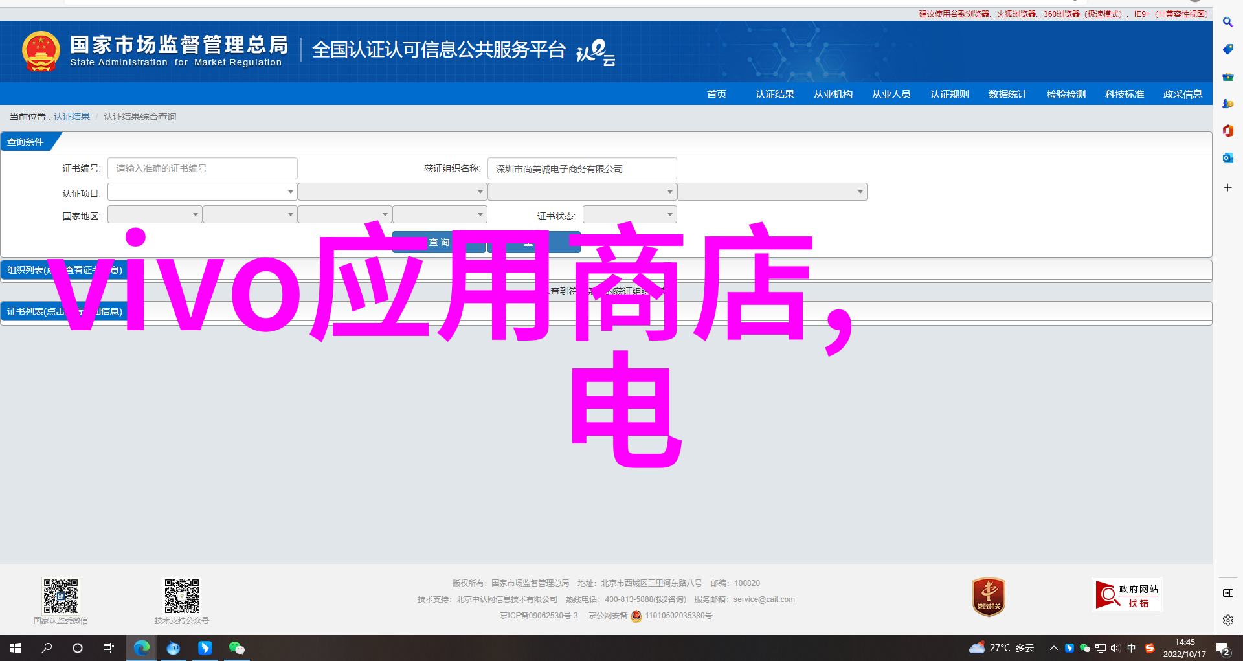Open the Microsoft Office icon in sidebar
The height and width of the screenshot is (661, 1243).
tap(1227, 131)
